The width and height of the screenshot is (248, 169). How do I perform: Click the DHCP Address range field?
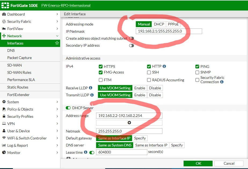click(129, 116)
